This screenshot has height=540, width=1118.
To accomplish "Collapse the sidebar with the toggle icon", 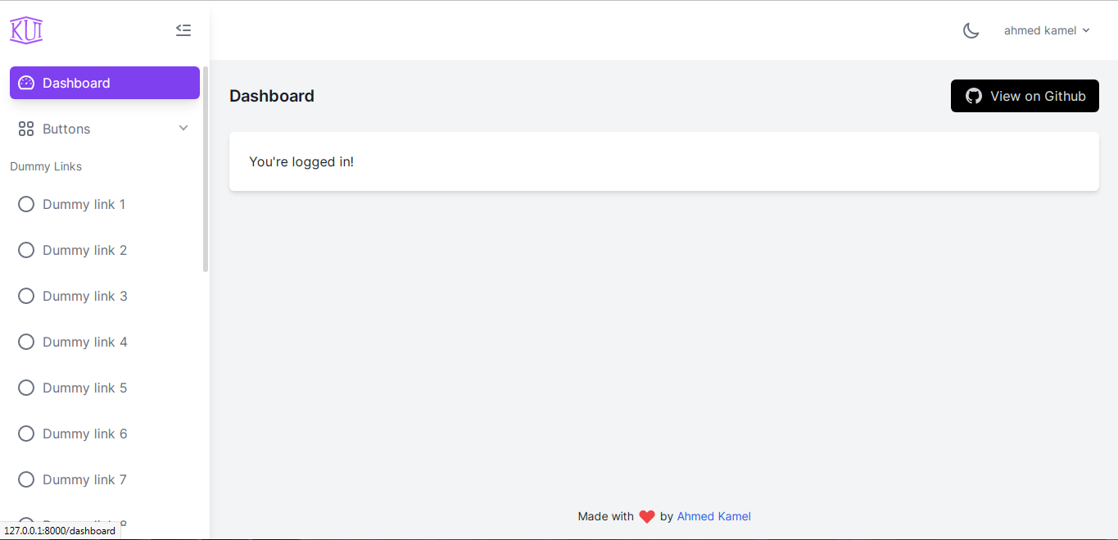I will click(x=183, y=30).
